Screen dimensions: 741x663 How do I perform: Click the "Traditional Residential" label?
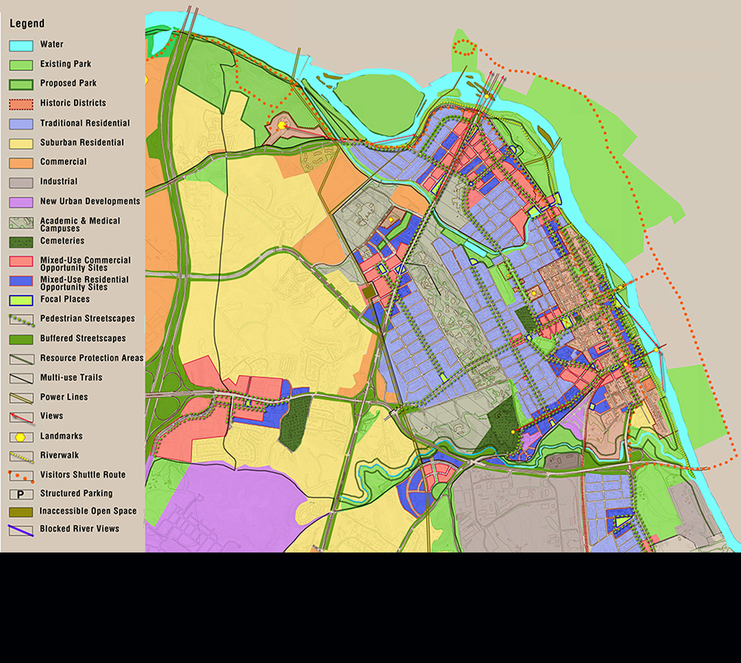[85, 123]
